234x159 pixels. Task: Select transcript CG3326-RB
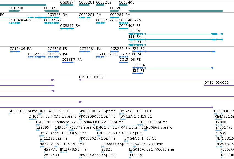(51, 23)
